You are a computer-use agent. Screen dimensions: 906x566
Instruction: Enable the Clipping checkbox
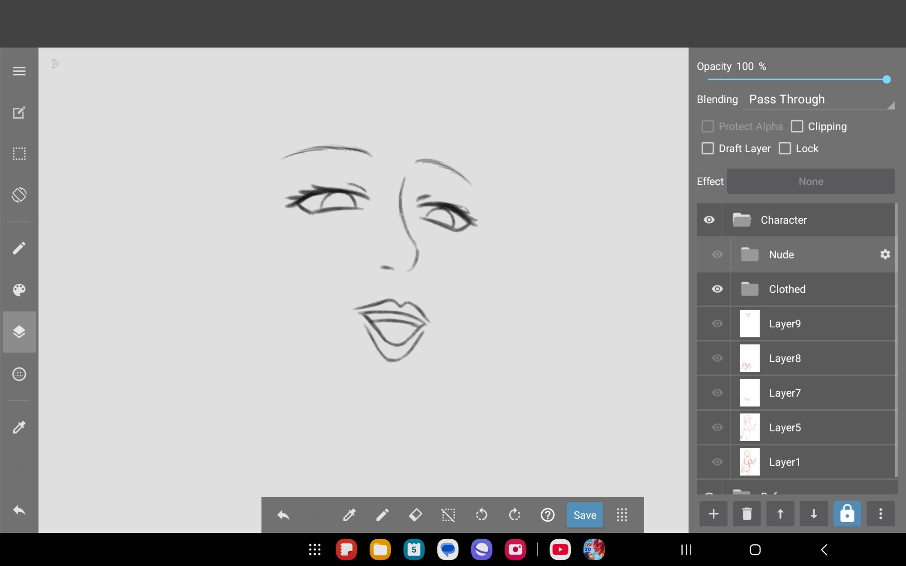797,126
